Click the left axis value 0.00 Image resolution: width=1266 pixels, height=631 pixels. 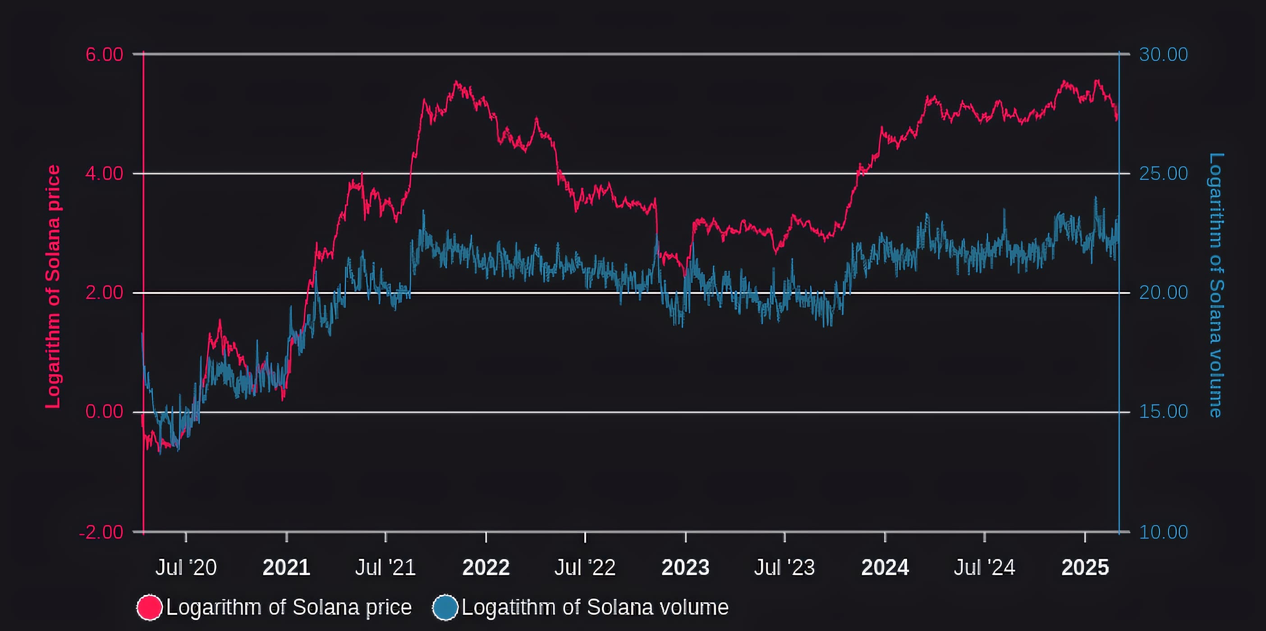pyautogui.click(x=104, y=412)
